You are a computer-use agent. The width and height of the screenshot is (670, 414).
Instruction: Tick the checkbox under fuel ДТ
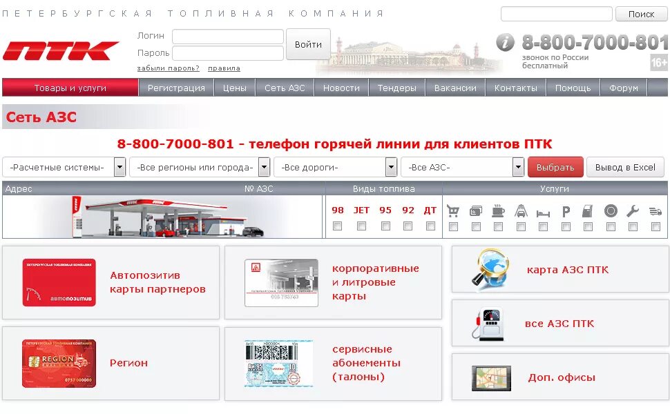431,226
